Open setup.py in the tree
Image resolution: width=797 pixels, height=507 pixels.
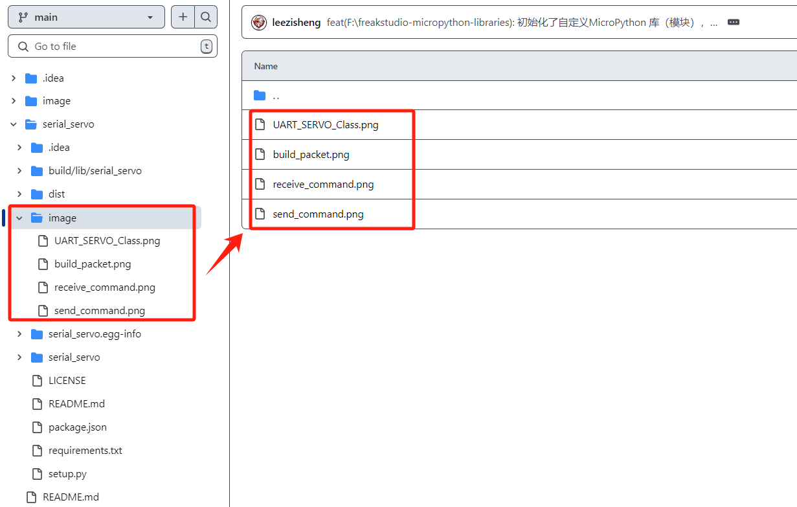[x=67, y=474]
